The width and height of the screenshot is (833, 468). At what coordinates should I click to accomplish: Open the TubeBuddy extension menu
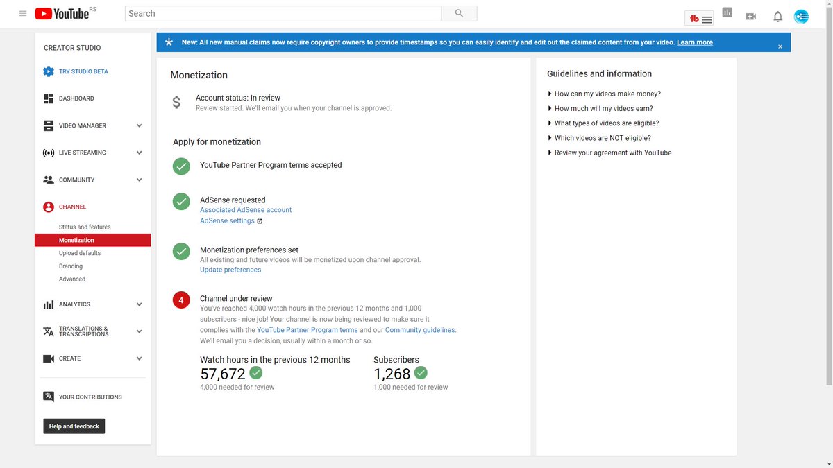(699, 19)
